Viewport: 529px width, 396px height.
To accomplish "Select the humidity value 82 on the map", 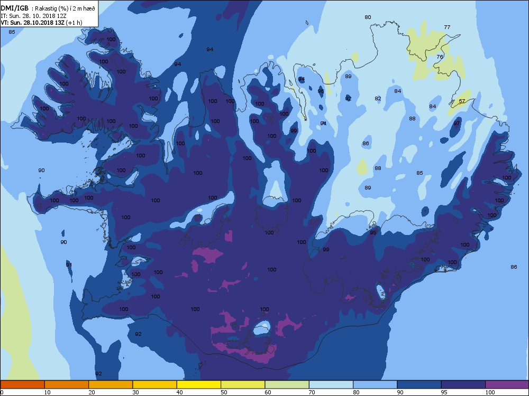I will click(378, 99).
